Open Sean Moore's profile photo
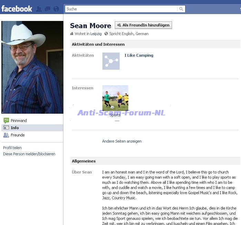The image size is (241, 225). (32, 67)
